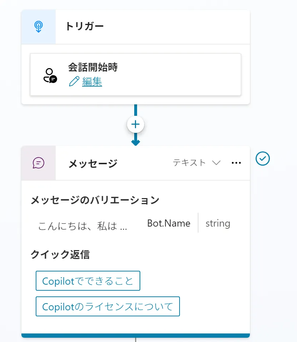
Task: Select the Copilotのライセンスについて quick reply
Action: pyautogui.click(x=107, y=306)
